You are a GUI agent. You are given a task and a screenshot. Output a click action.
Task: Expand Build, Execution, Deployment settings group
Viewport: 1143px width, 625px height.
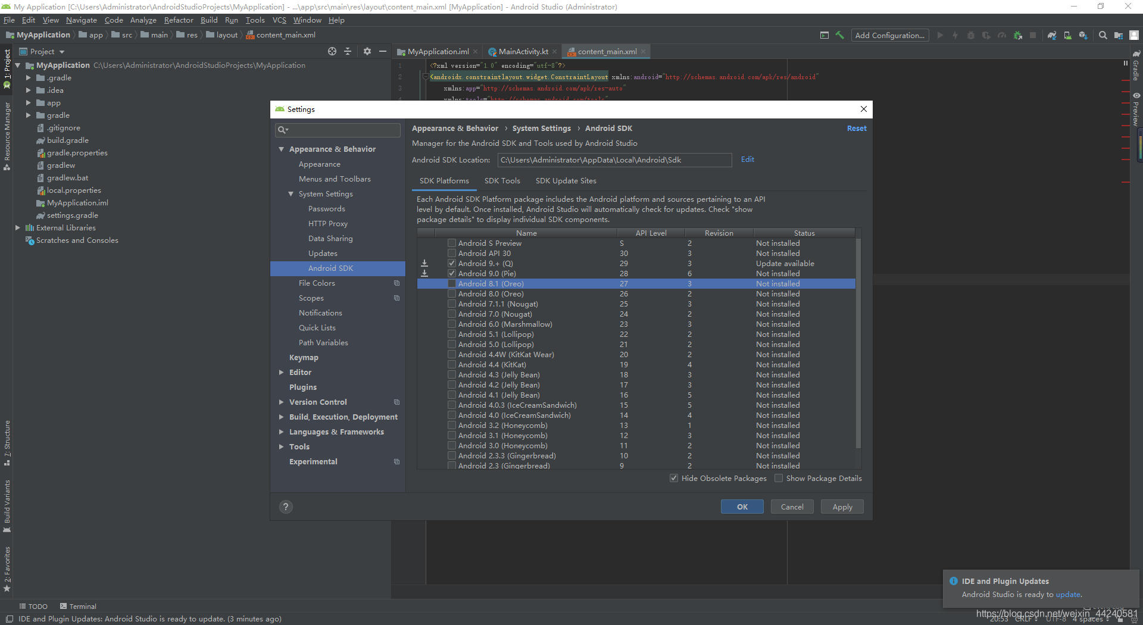coord(281,417)
